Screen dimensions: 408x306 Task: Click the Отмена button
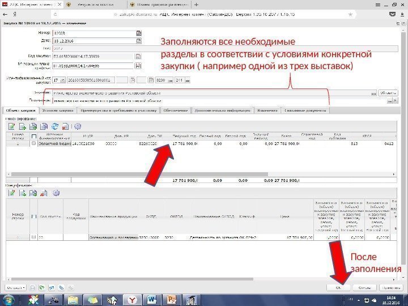point(364,287)
